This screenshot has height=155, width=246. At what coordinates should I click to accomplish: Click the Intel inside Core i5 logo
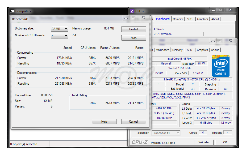coord(221,66)
